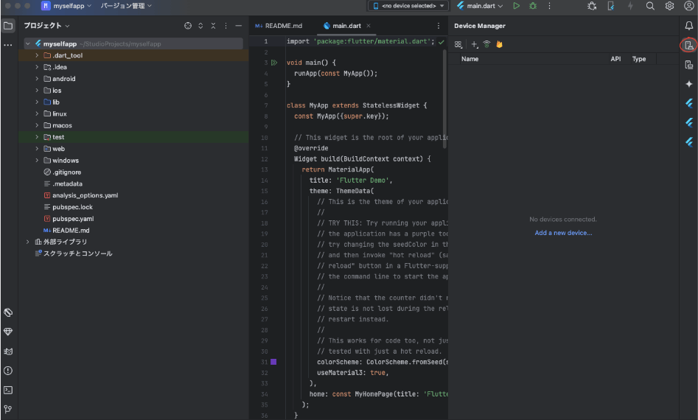Open IDE settings gear icon
698x420 pixels.
click(x=669, y=6)
